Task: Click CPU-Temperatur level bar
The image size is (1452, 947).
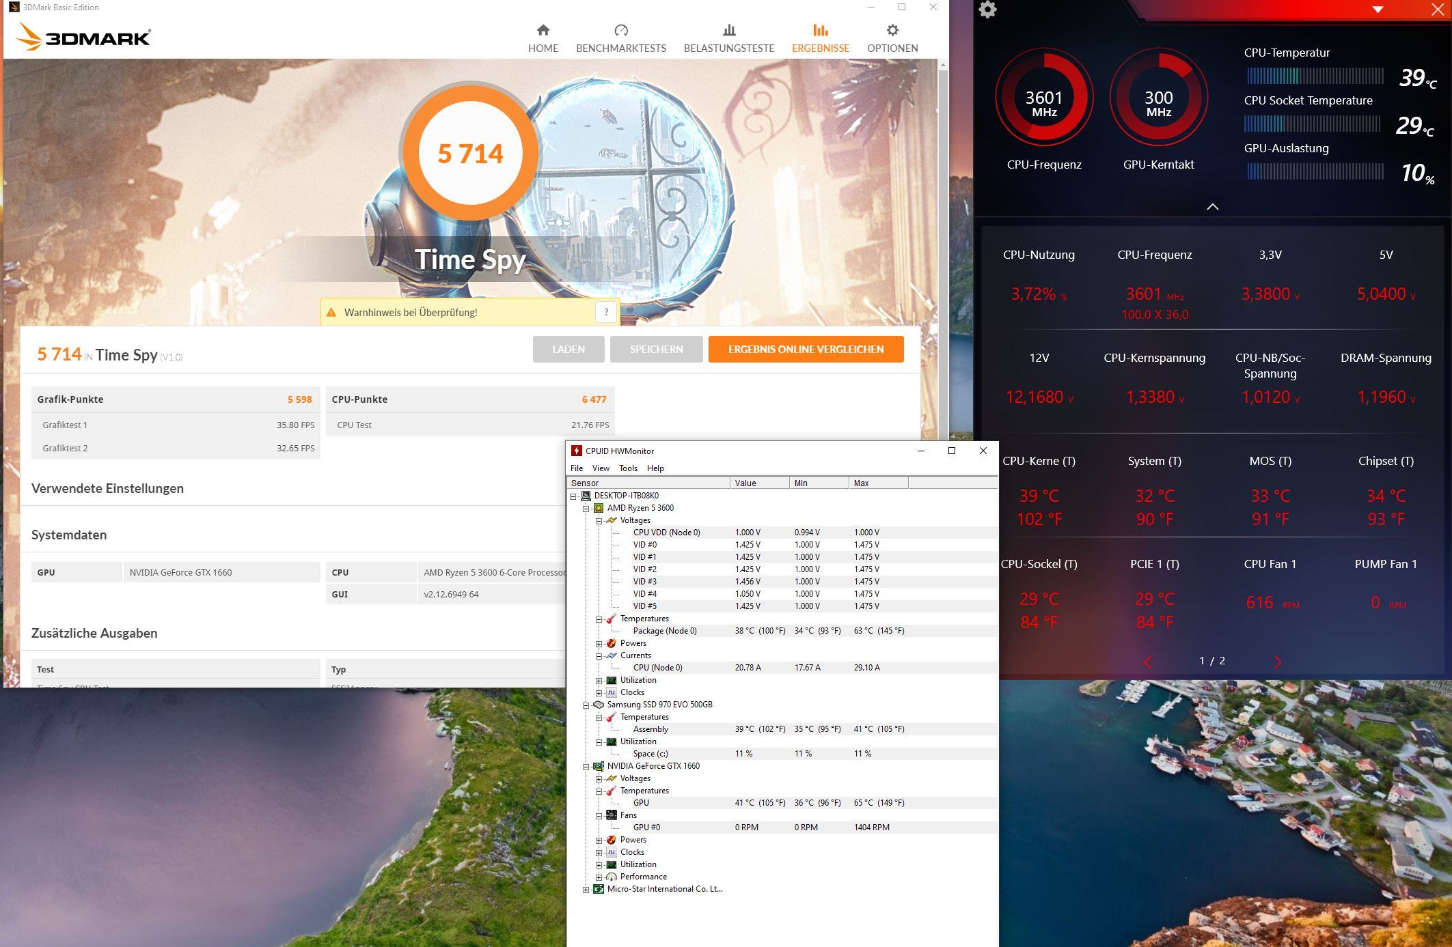Action: (x=1315, y=76)
